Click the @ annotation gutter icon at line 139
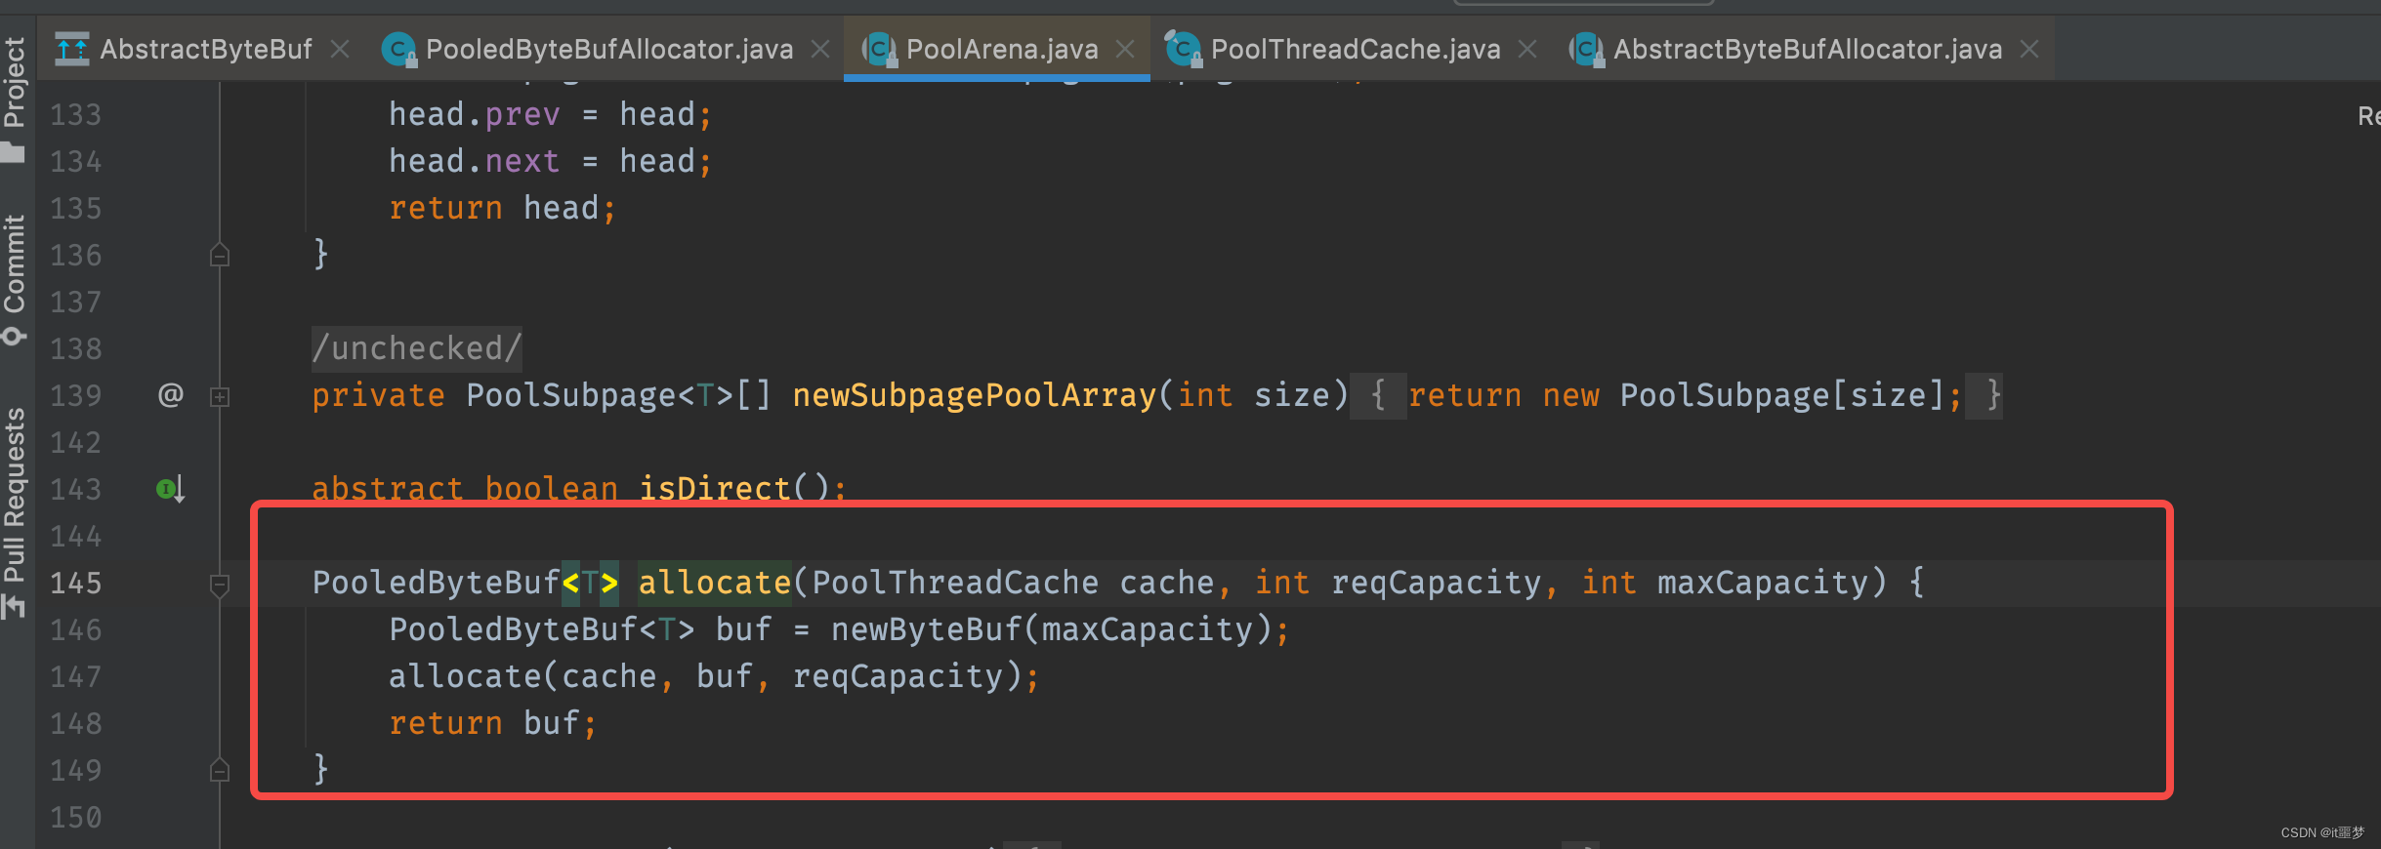The height and width of the screenshot is (849, 2381). [x=171, y=395]
